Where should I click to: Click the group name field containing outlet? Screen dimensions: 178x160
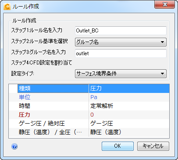coord(121,53)
